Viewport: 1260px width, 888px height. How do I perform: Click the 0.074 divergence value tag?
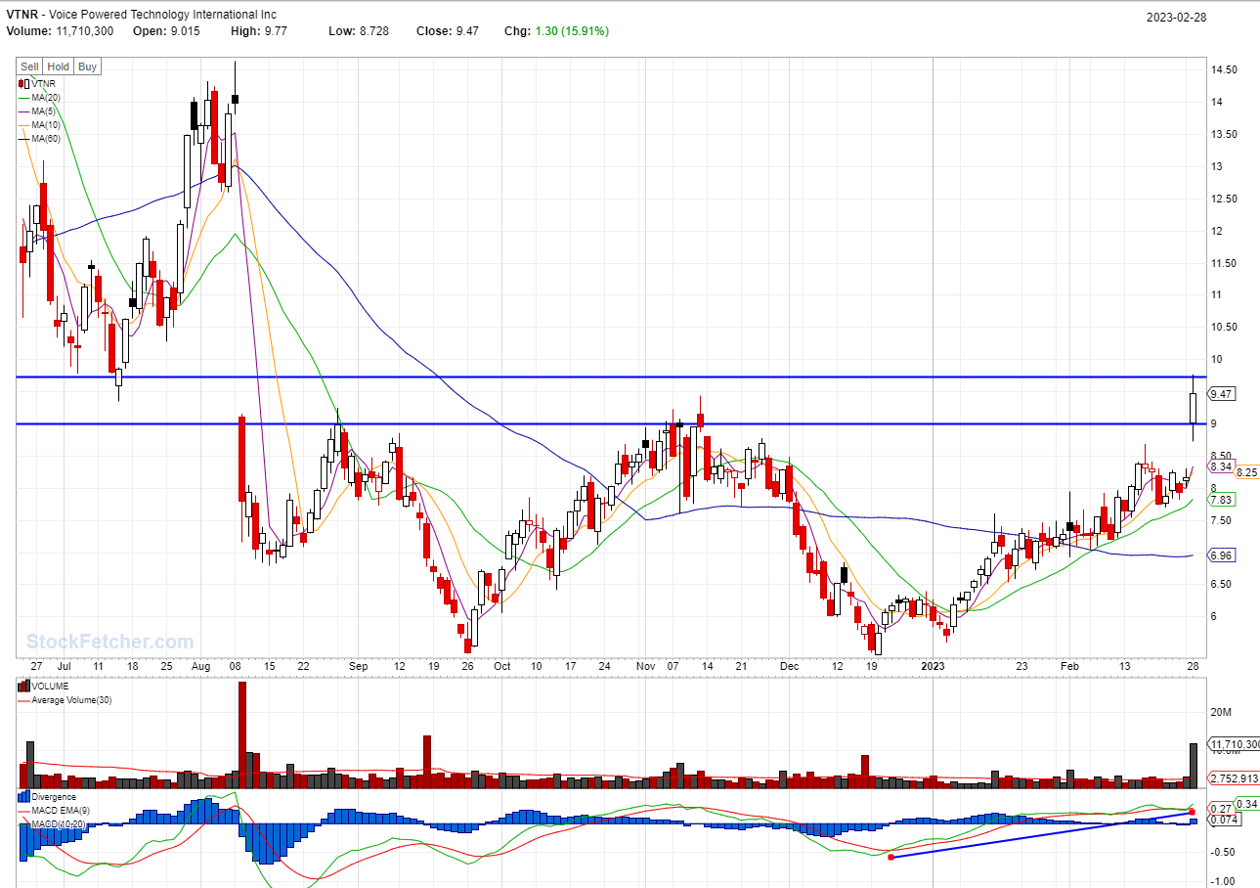click(1223, 821)
